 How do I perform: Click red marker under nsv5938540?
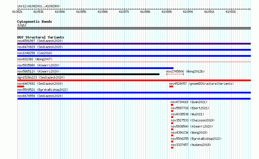click(172, 129)
